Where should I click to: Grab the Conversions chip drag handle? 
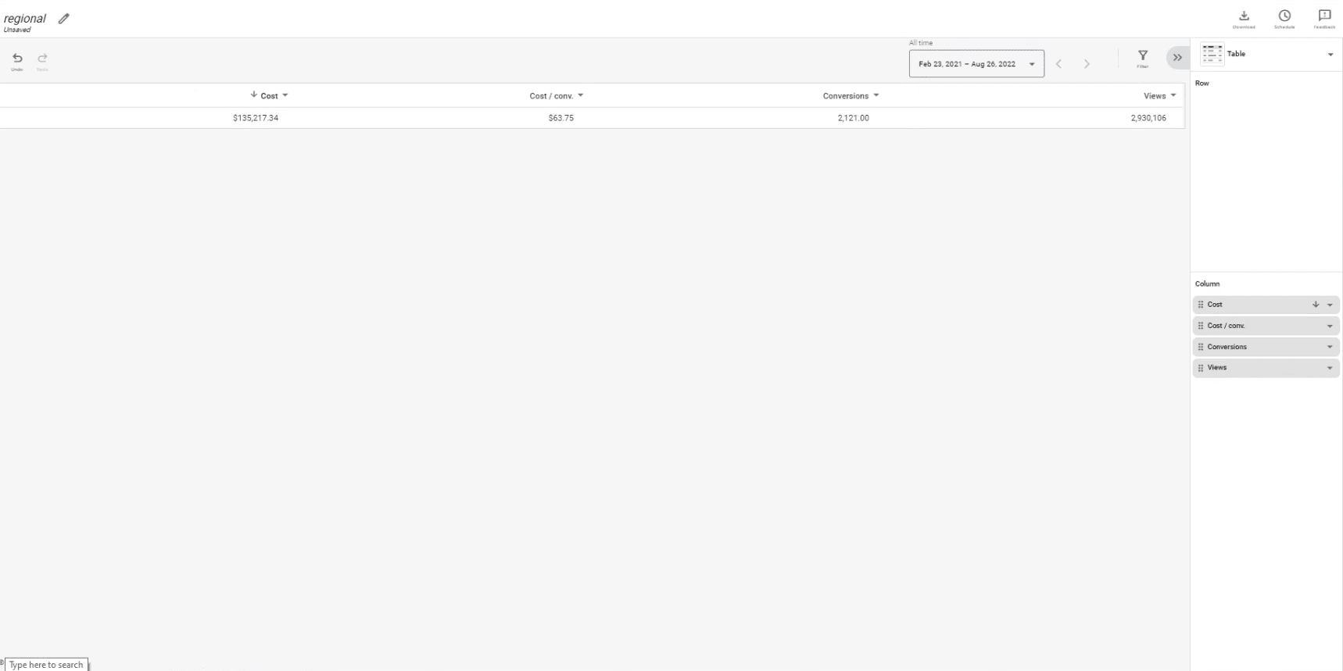click(x=1201, y=347)
